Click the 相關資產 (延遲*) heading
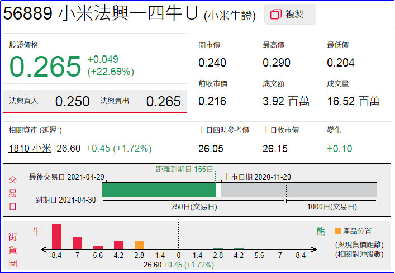The width and height of the screenshot is (395, 273). coord(35,130)
